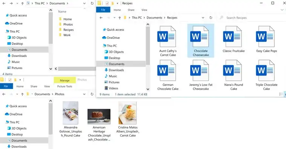Go up one level in Recipes window
Viewport: 286px width, 149px height.
pyautogui.click(x=120, y=18)
